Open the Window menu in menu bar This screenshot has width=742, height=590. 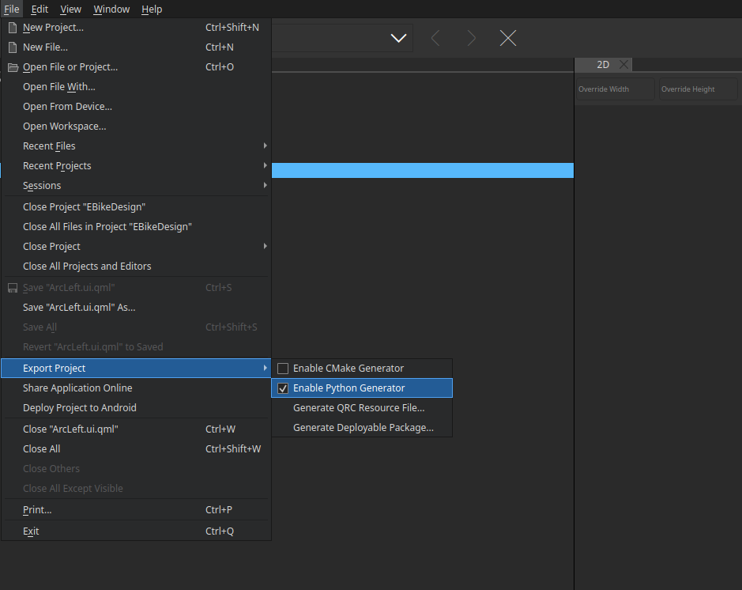pos(111,9)
